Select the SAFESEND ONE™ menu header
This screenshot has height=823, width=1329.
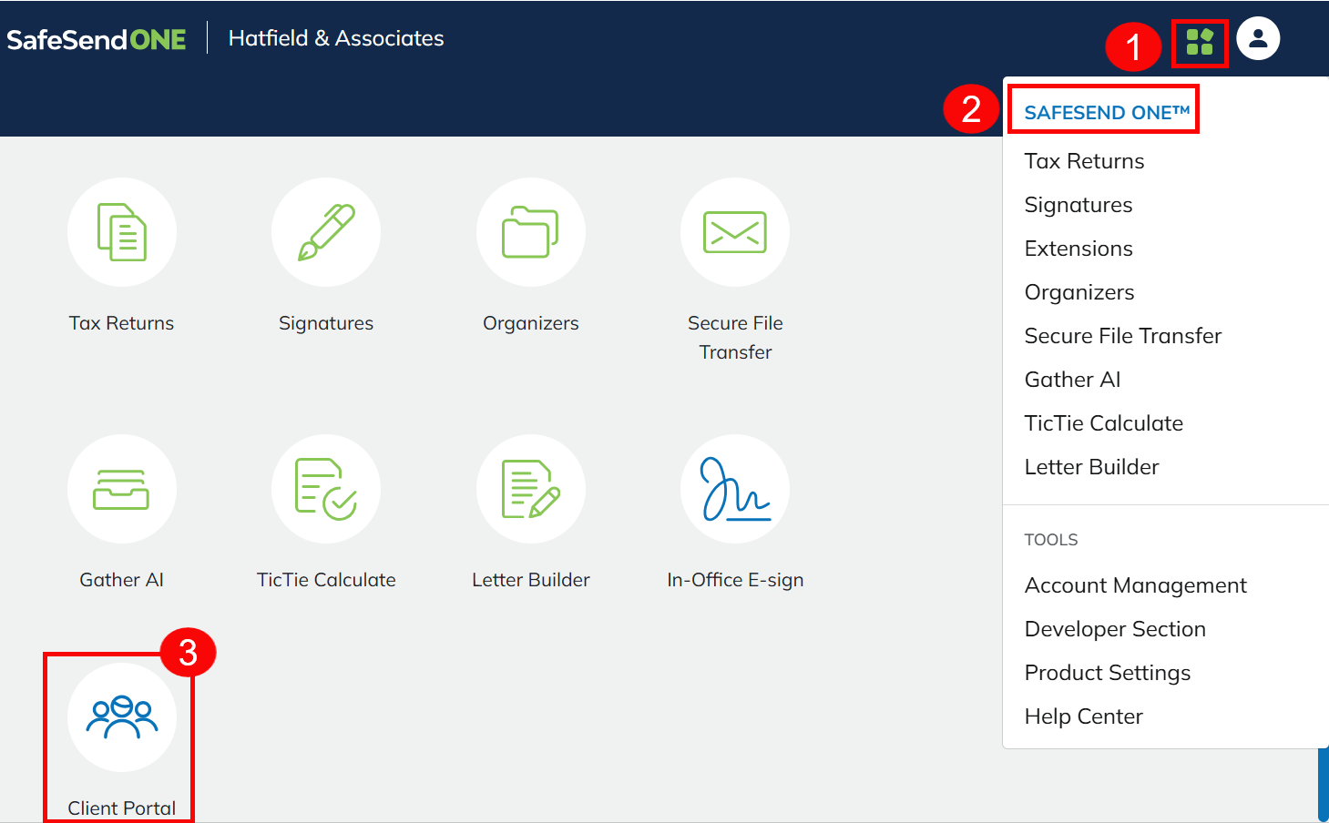[x=1107, y=112]
